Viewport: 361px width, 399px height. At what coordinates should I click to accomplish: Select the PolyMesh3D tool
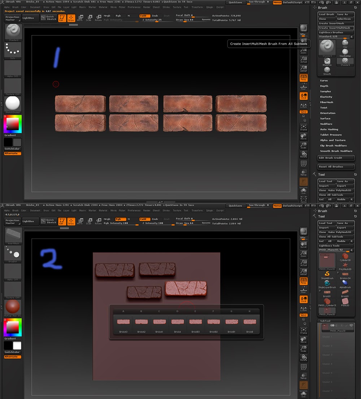tap(345, 265)
